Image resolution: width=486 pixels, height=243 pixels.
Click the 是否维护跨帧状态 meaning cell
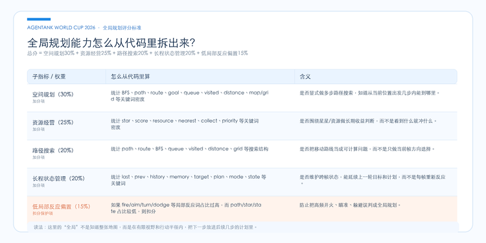point(373,180)
